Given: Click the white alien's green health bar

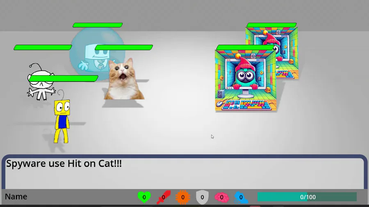Looking at the screenshot, I should [43, 47].
